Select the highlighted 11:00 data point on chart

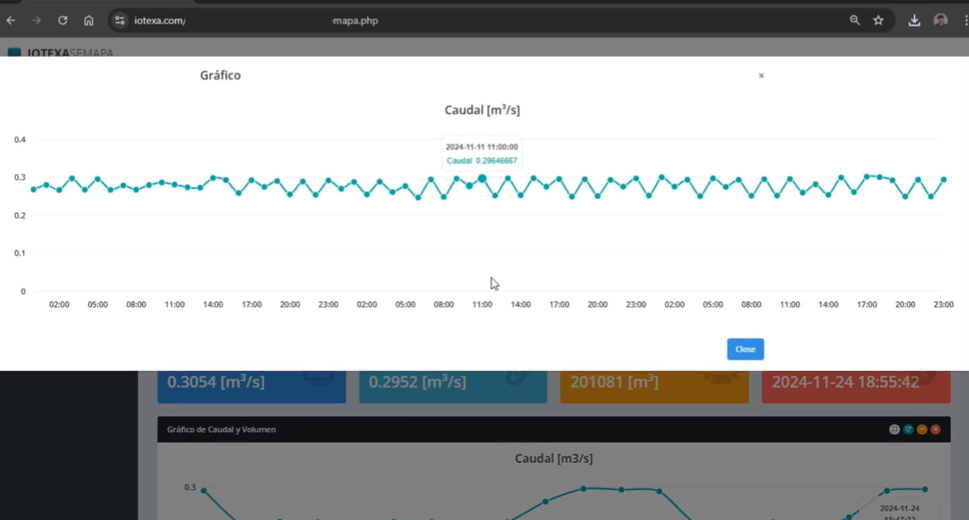482,179
